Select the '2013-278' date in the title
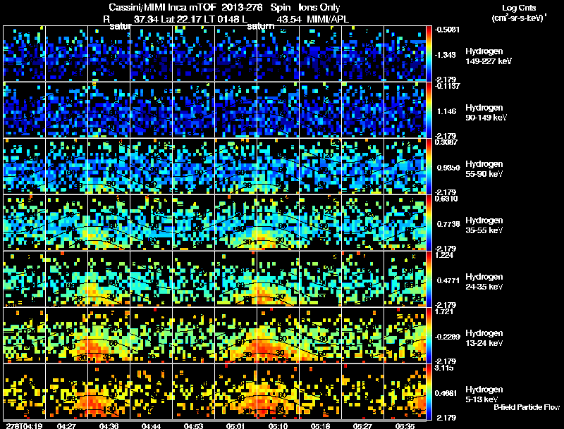 (x=243, y=8)
